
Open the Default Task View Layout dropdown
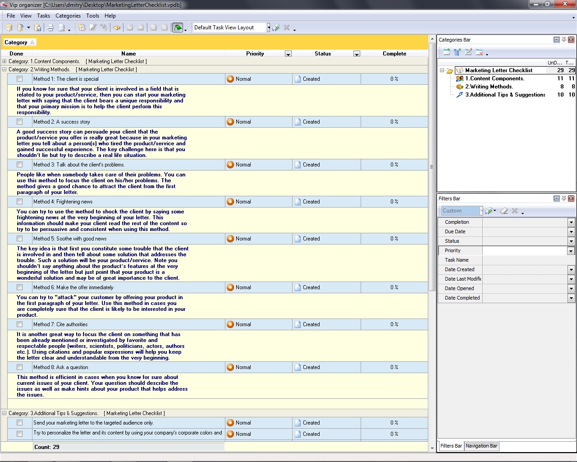pos(268,28)
